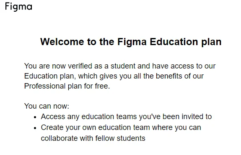Click the words 'Professional plan for free.'
241x155 pixels.
[67, 86]
